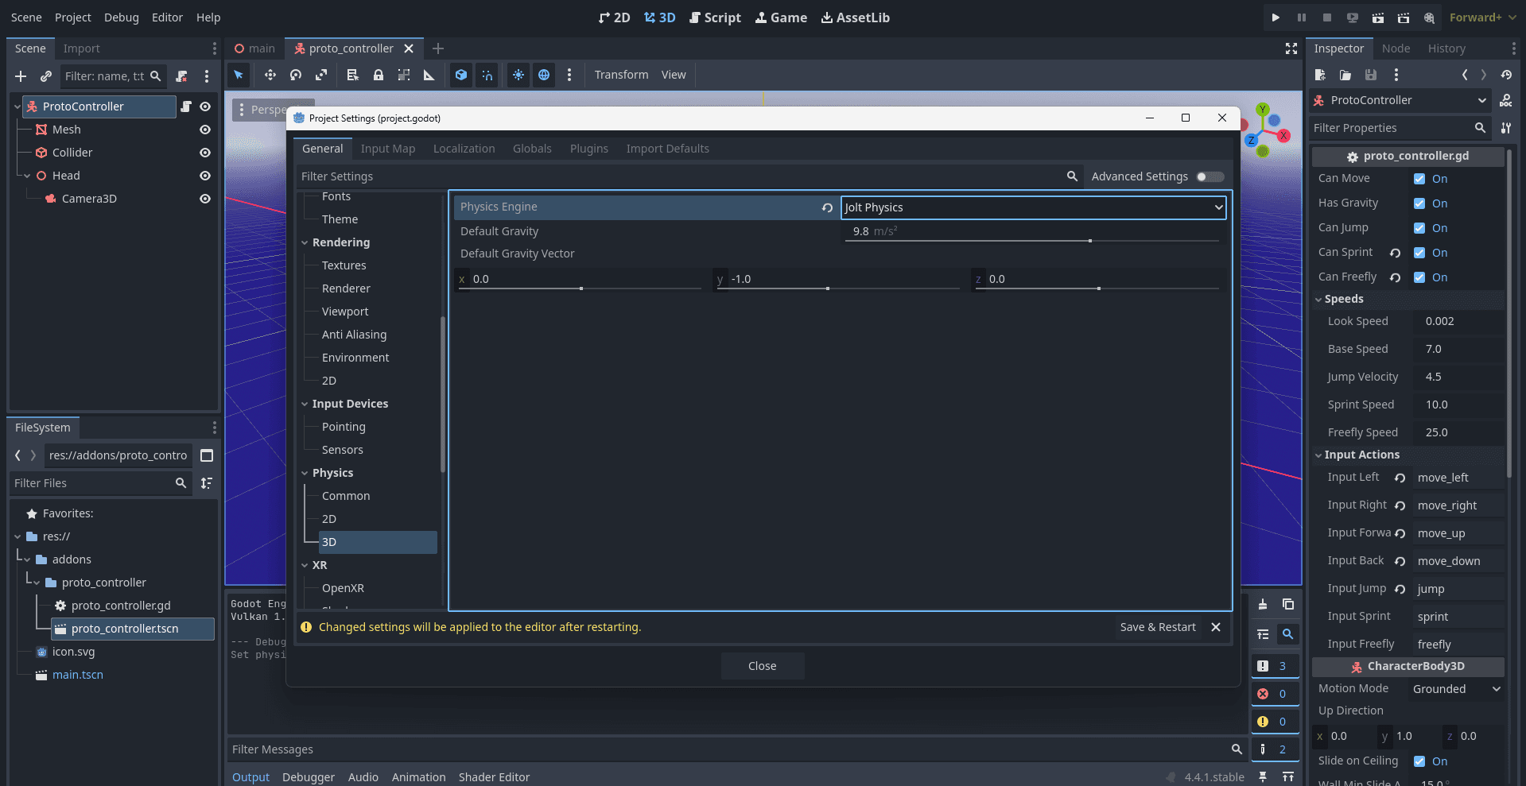Select the Scale mode tool in viewport toolbar

coord(321,75)
